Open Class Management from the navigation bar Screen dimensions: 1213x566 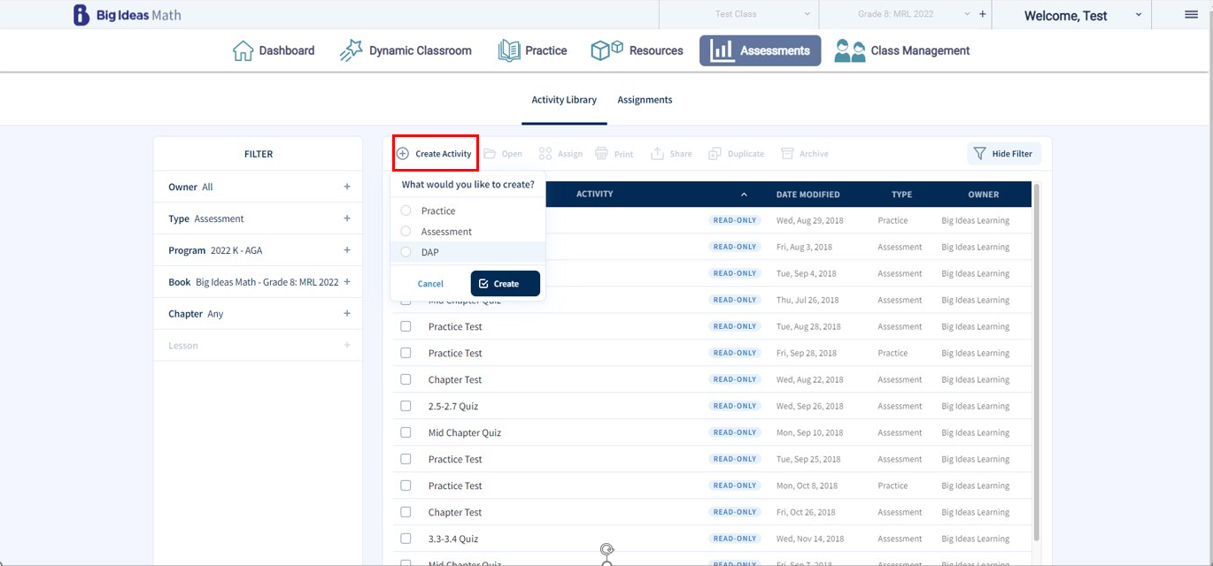tap(902, 50)
